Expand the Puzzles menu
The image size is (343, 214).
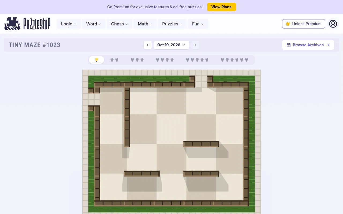click(172, 24)
